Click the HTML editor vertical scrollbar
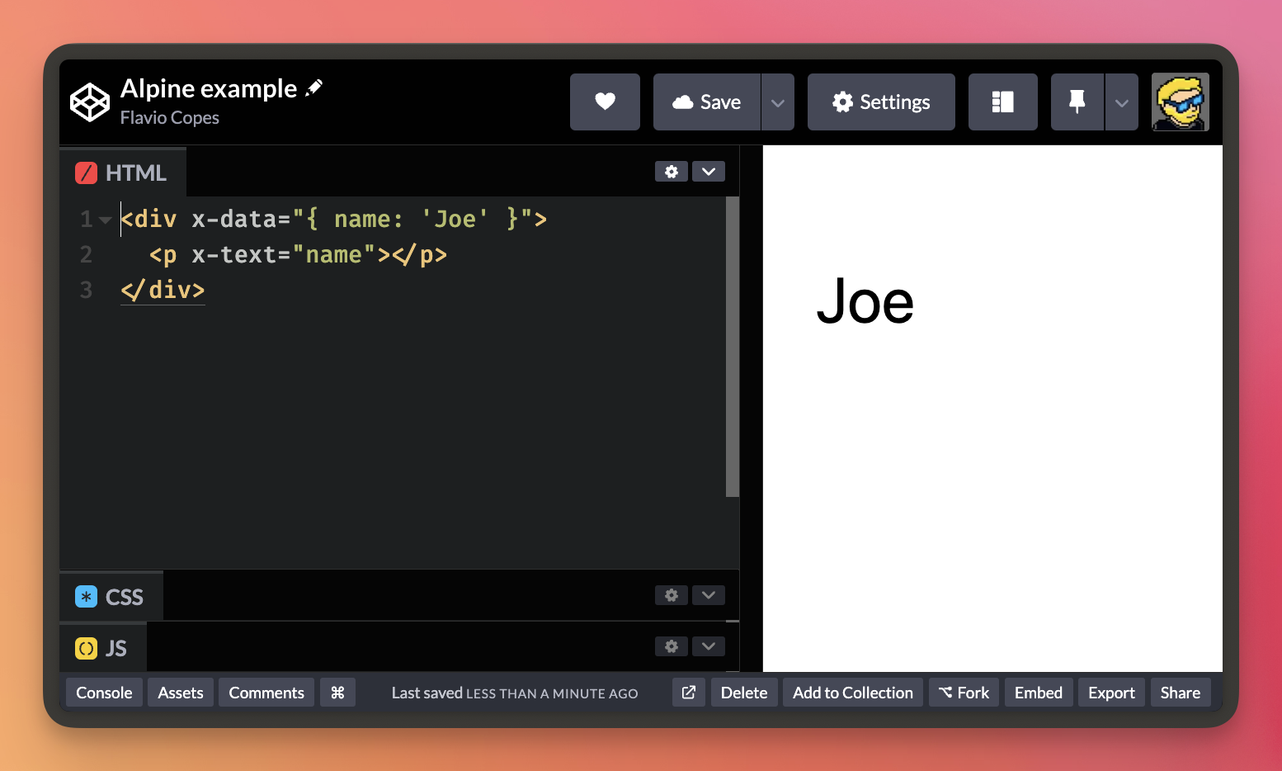Screen dimensions: 1282x771 pos(732,347)
